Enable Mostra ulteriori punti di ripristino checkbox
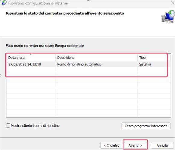This screenshot has height=150, width=175. (x=8, y=125)
